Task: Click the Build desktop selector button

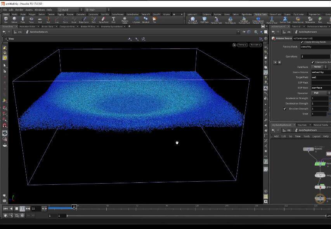Action: tap(70, 10)
